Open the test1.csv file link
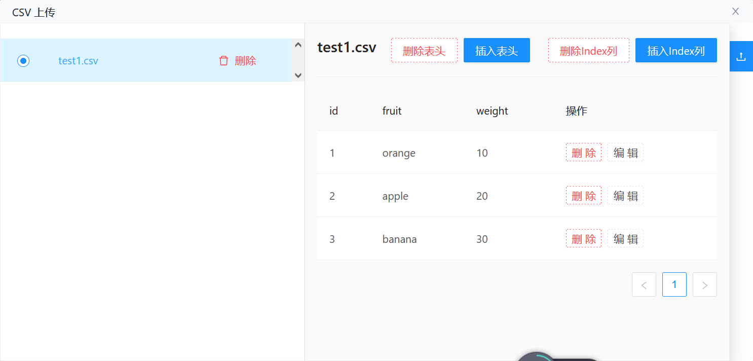The image size is (753, 361). coord(78,61)
